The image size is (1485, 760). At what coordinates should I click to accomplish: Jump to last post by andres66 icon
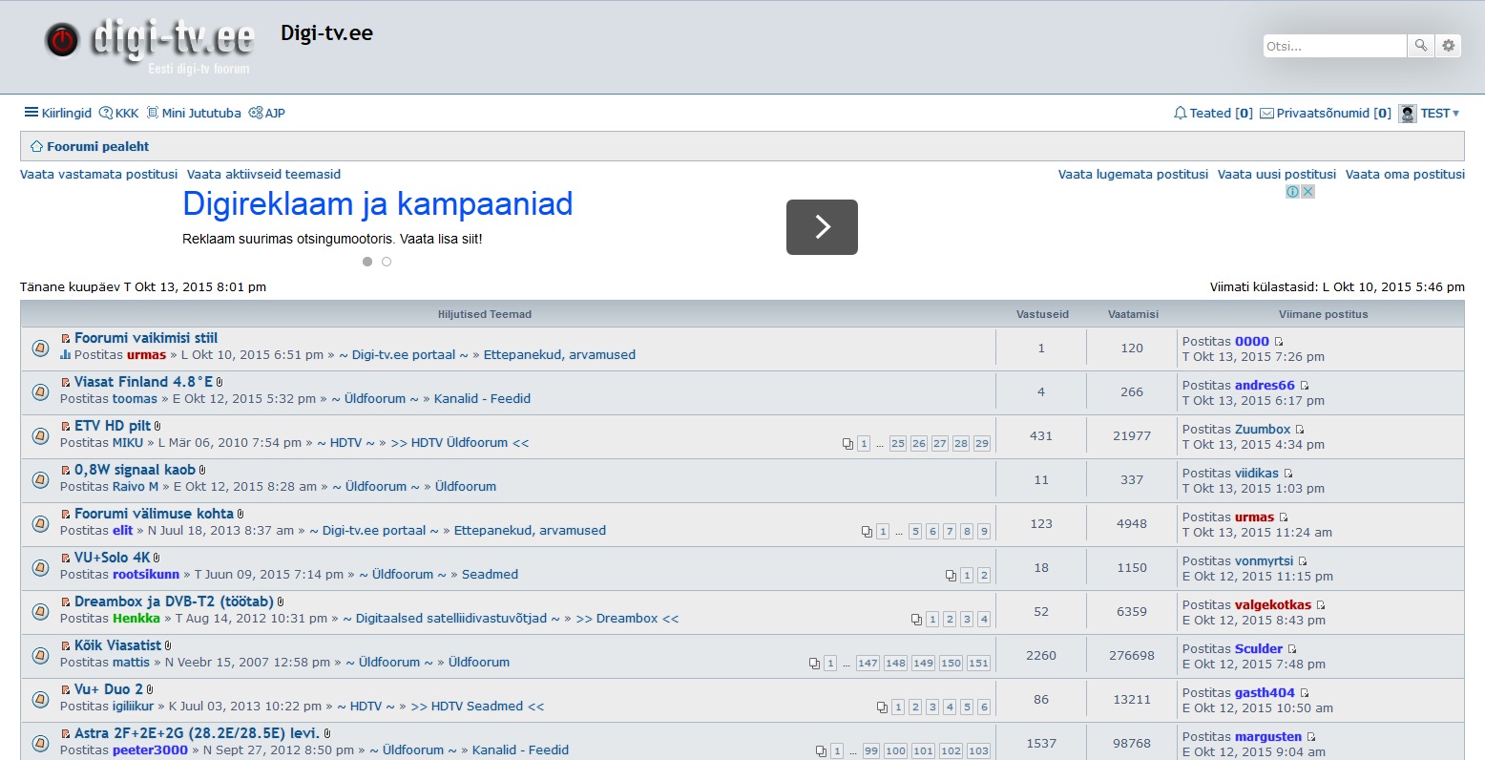pos(1305,386)
